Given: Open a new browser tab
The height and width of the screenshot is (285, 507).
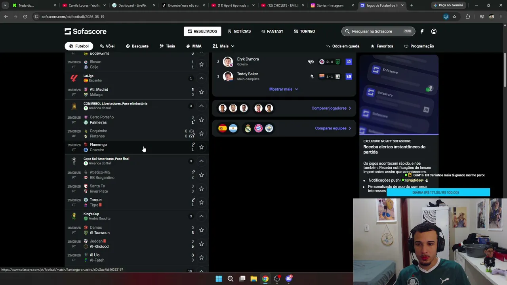Looking at the screenshot, I should point(412,6).
